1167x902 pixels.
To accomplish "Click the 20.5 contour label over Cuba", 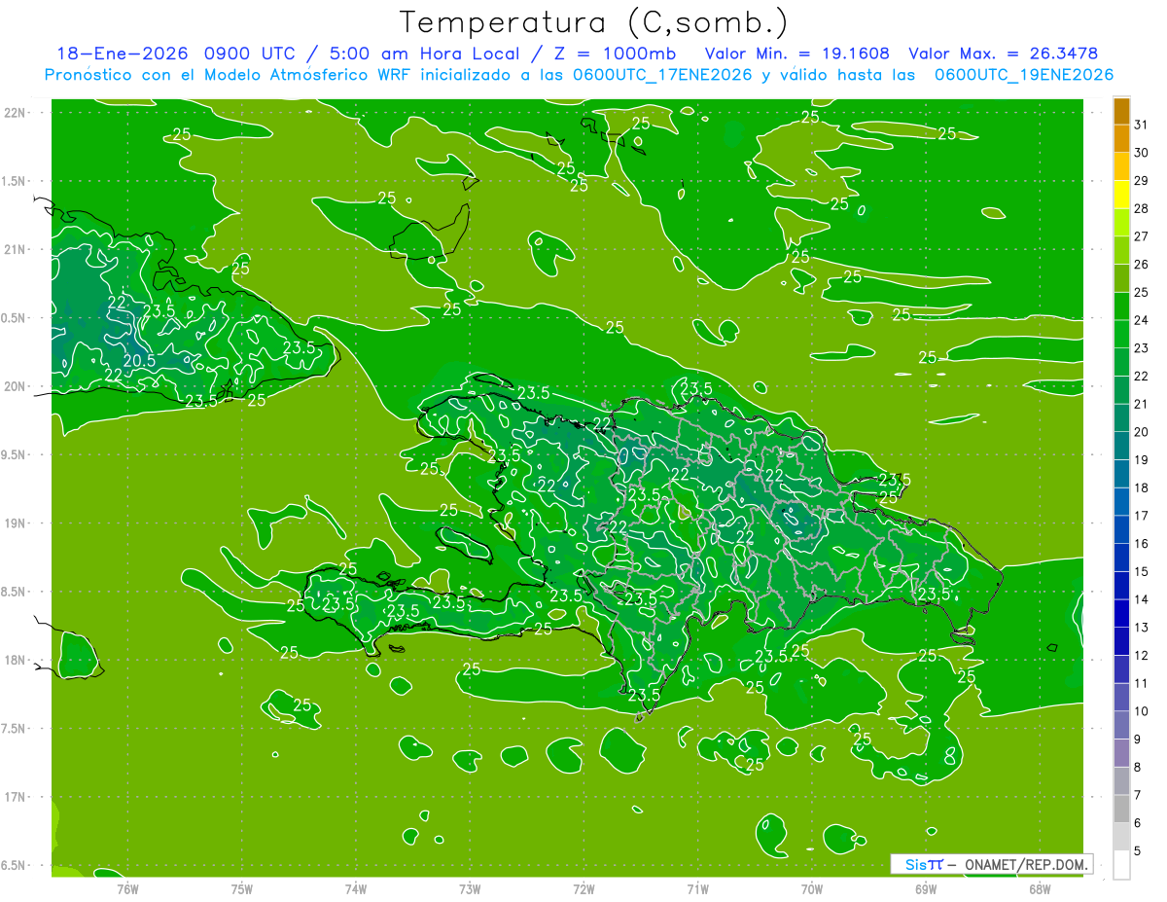I will [139, 360].
